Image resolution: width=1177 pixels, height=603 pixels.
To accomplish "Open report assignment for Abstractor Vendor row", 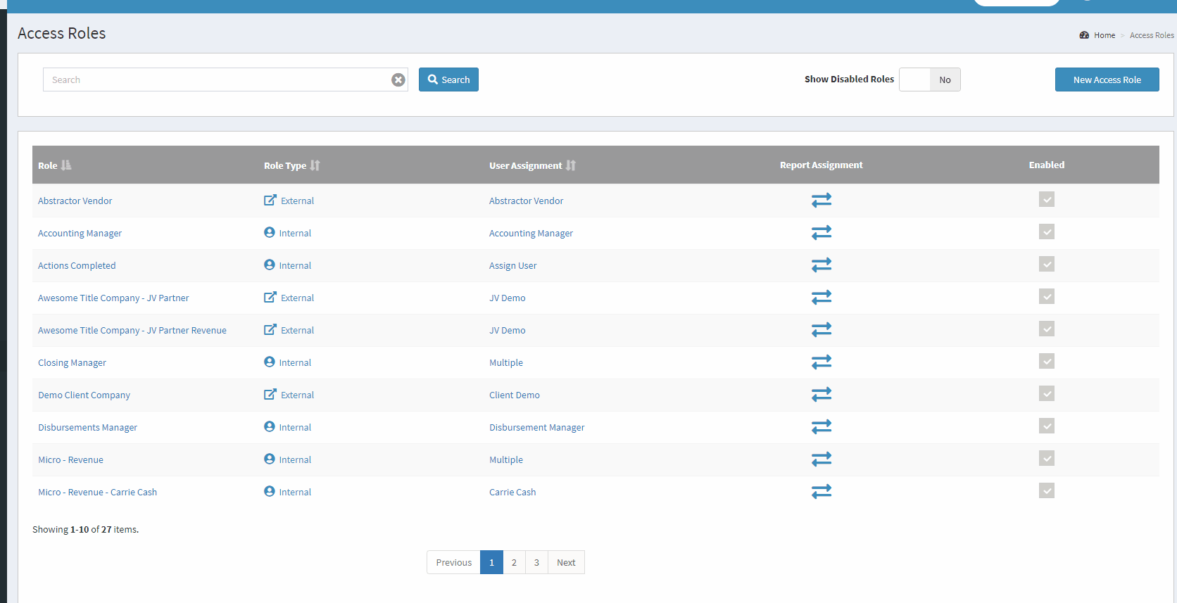I will click(x=821, y=201).
